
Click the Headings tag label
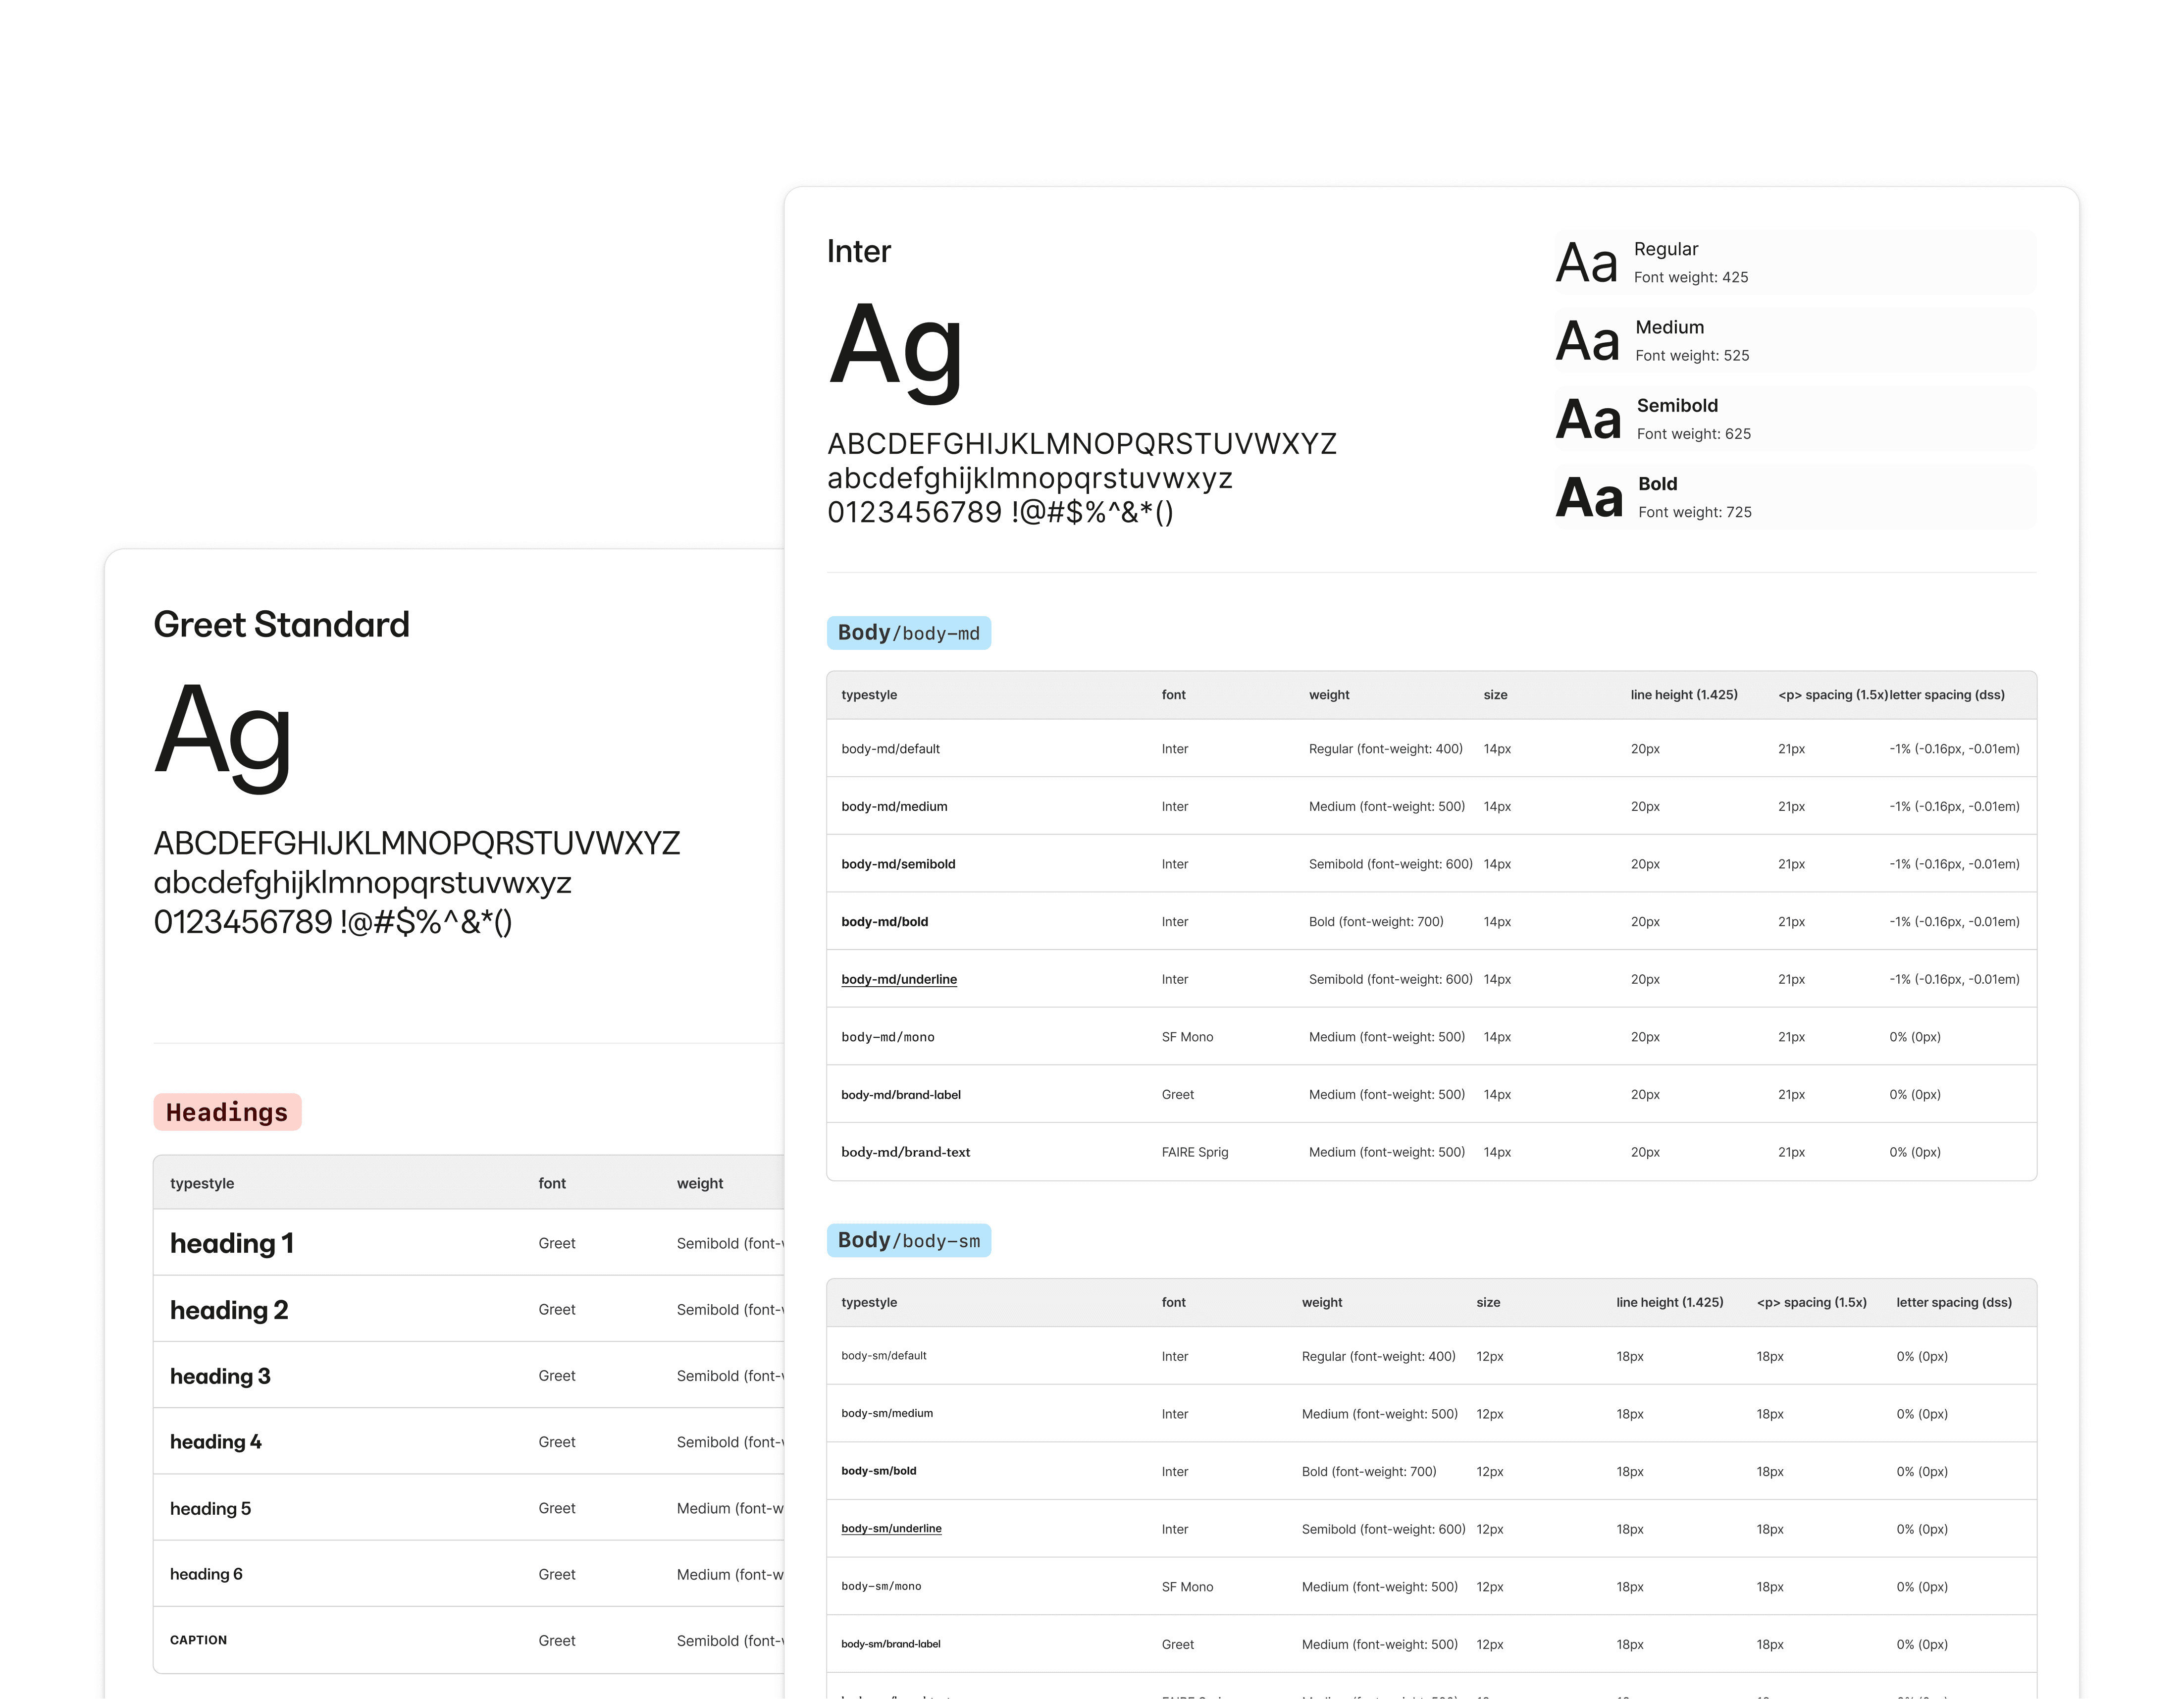pos(227,1112)
